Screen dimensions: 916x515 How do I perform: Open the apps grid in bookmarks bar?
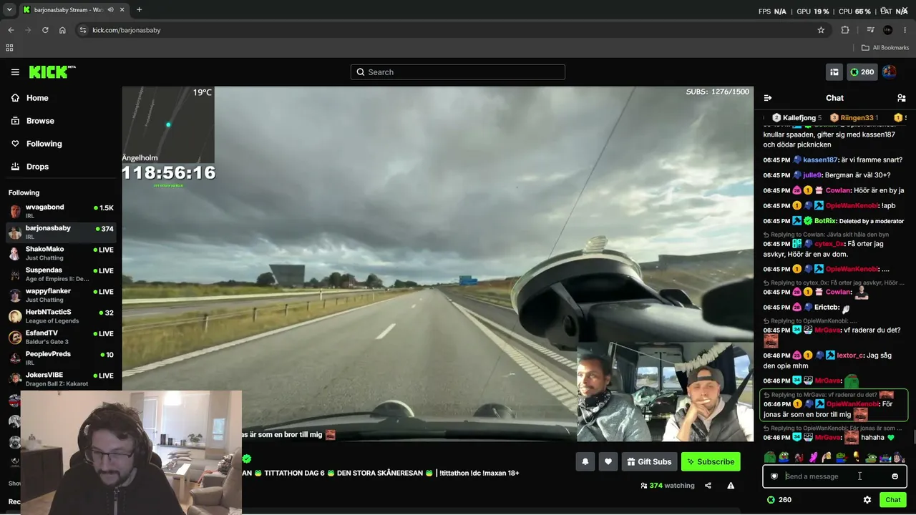(x=9, y=48)
